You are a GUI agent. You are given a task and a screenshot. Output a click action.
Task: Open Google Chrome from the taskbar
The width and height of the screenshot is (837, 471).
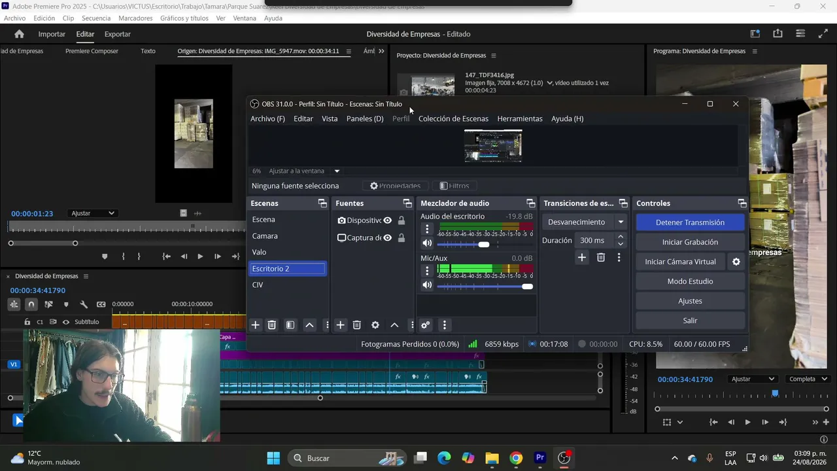point(516,458)
